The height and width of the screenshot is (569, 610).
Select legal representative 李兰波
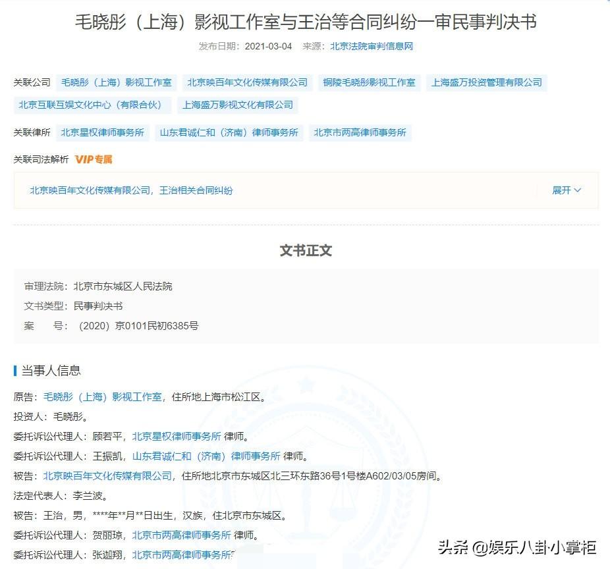(88, 496)
